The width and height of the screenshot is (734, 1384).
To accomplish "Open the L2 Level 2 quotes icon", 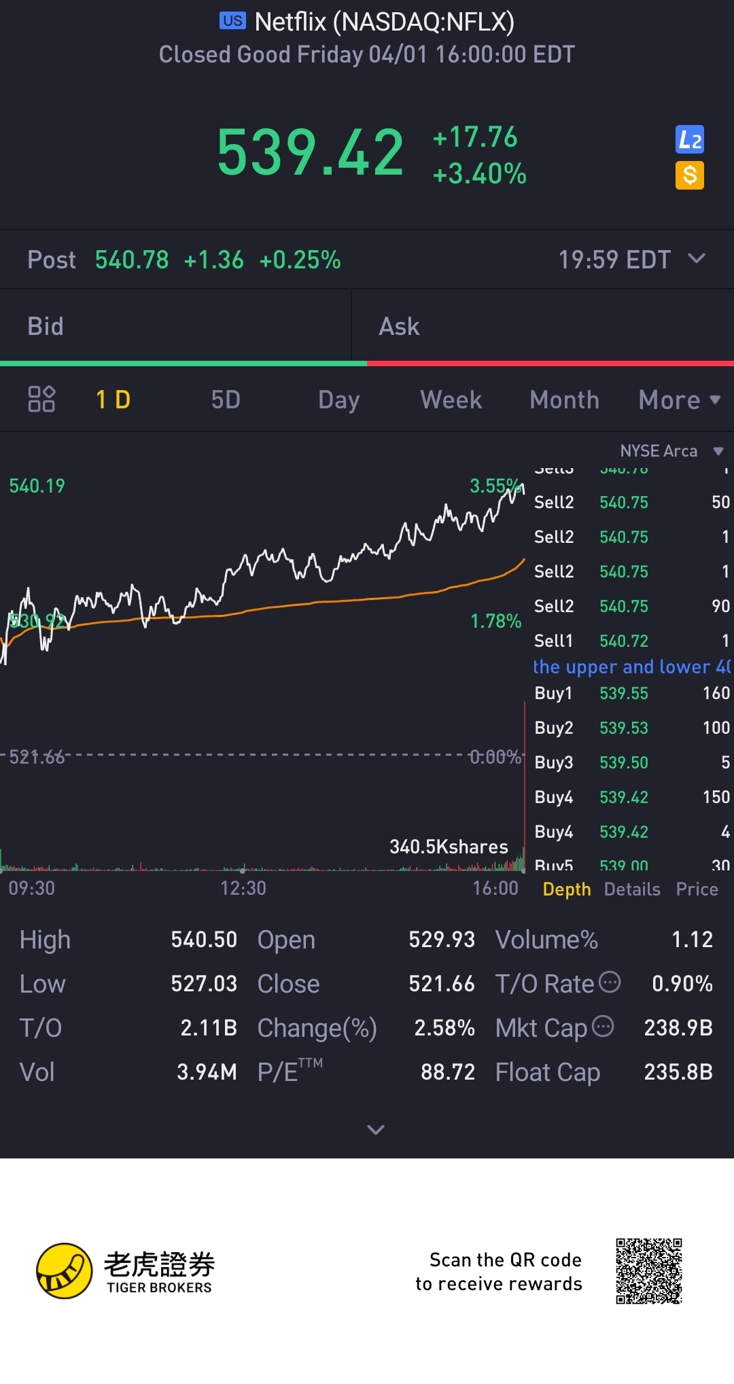I will click(x=690, y=140).
